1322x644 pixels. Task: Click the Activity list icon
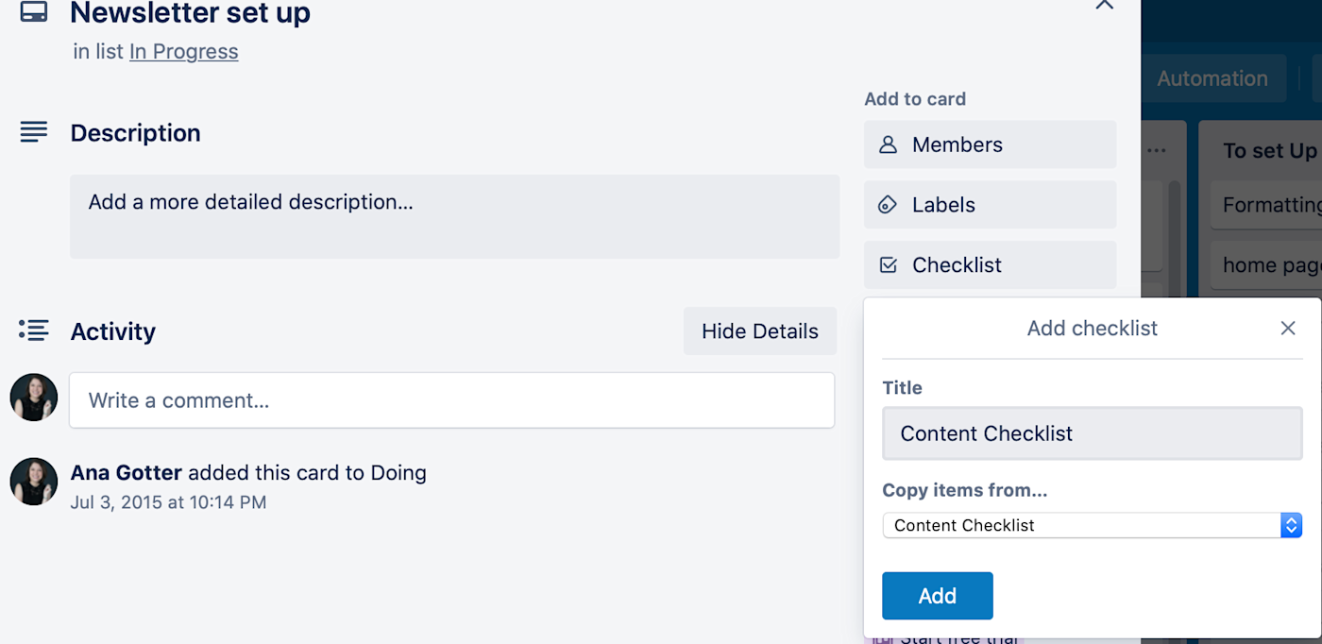(34, 330)
